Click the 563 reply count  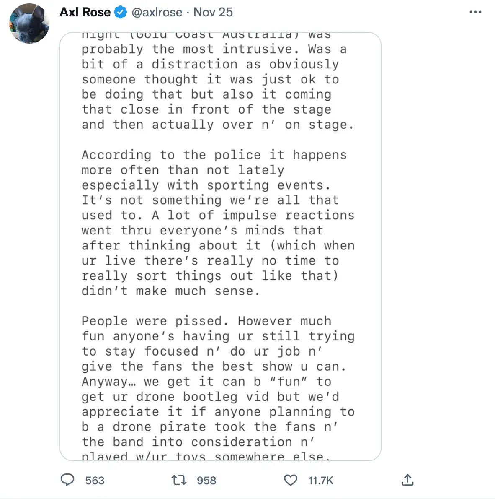95,480
